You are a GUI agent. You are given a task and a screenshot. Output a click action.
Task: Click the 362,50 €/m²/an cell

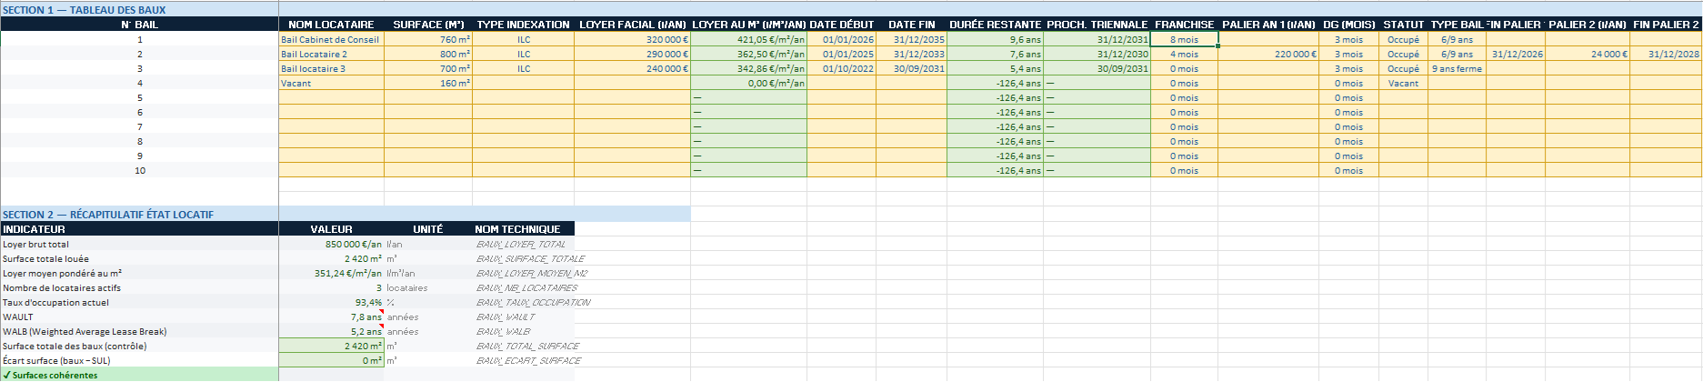pos(748,54)
